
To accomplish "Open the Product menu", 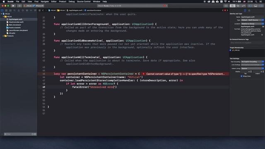I will pos(63,2).
